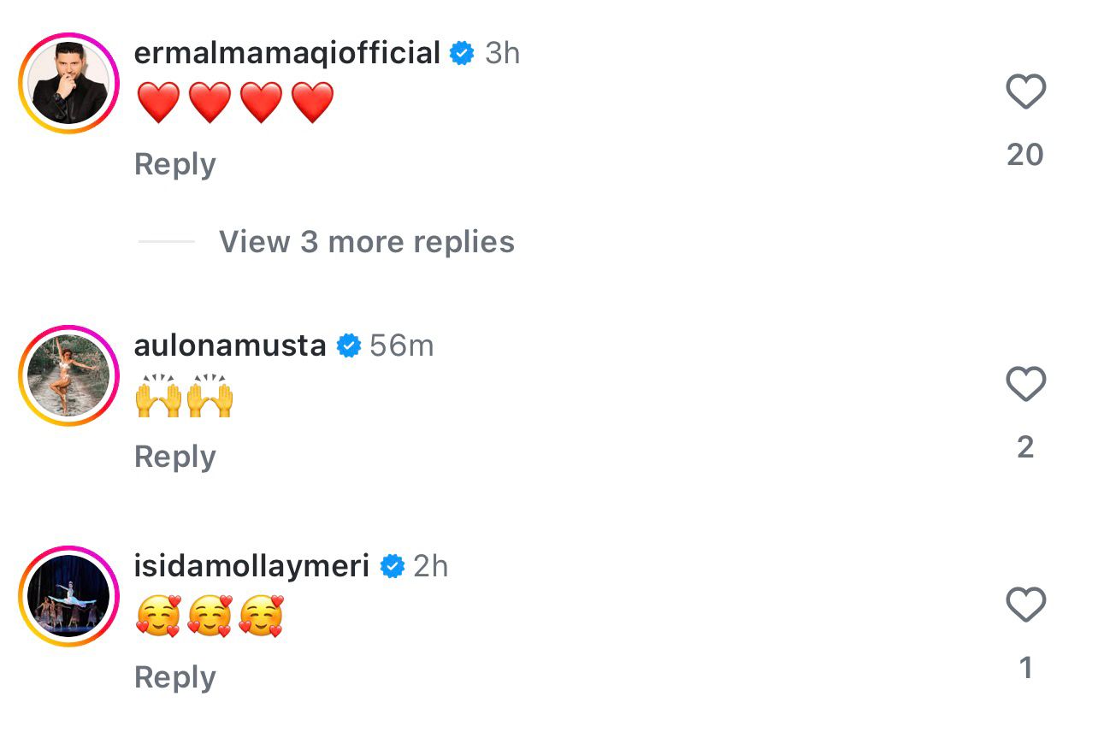Click verified badge next to isidamollaymeri
Screen dimensions: 1098x732
(393, 567)
